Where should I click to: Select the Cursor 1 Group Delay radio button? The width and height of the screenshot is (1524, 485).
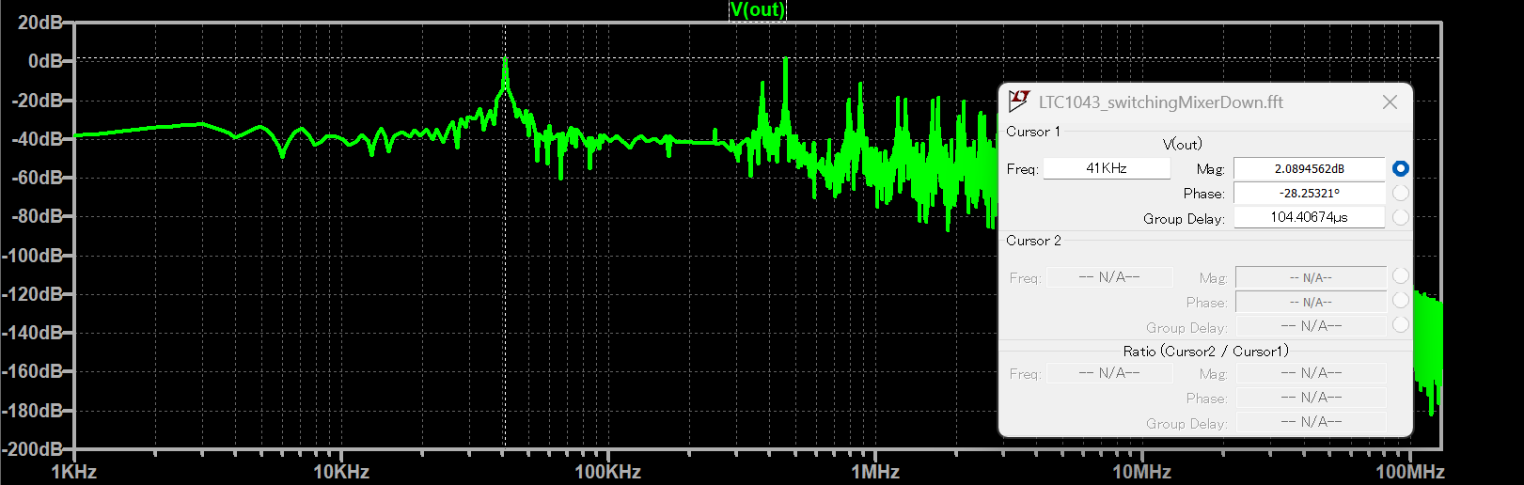point(1400,217)
